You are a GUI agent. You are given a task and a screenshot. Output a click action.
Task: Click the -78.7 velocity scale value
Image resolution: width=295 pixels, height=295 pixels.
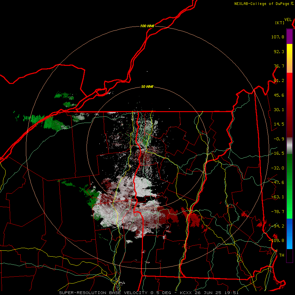pos(278,212)
